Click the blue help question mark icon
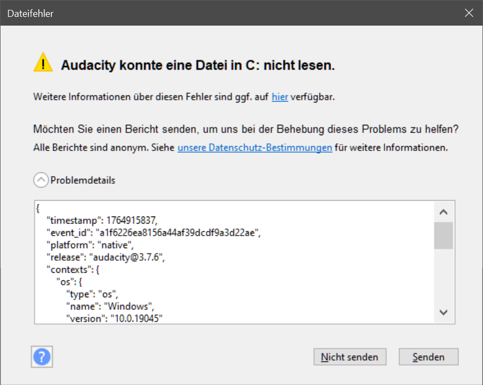Screen dimensions: 483x385 coord(42,357)
